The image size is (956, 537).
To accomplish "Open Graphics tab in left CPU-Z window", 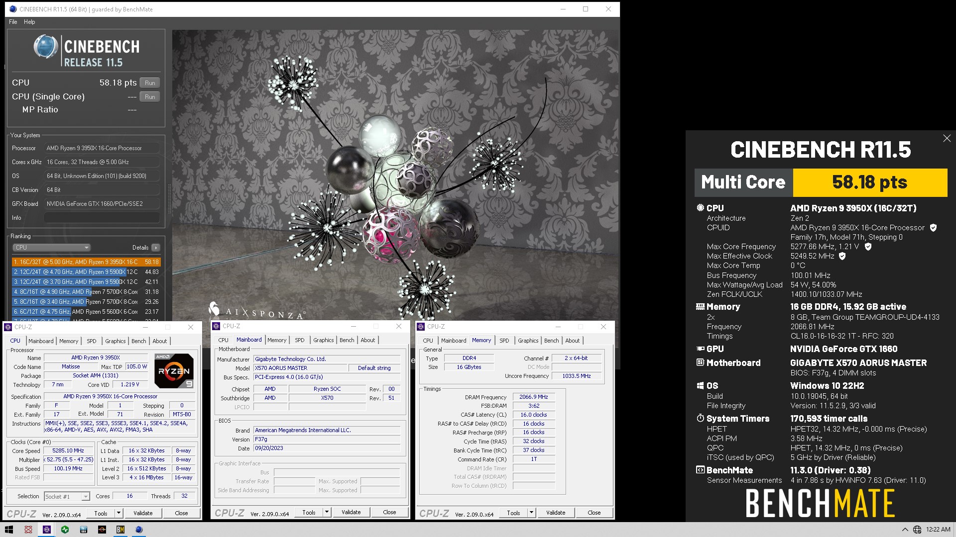I will tap(116, 341).
